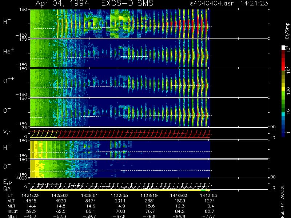Click the ALT value '3474'

91,201
